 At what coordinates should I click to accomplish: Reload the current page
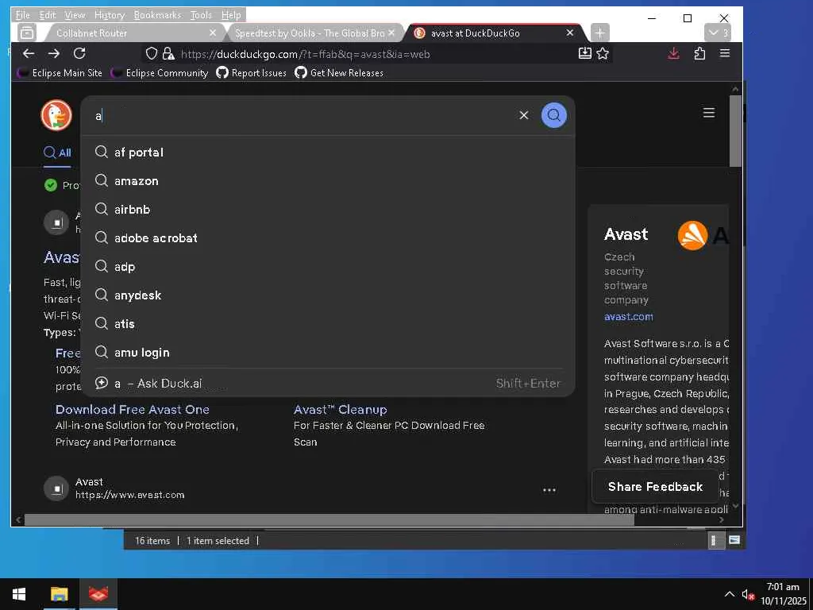coord(79,53)
